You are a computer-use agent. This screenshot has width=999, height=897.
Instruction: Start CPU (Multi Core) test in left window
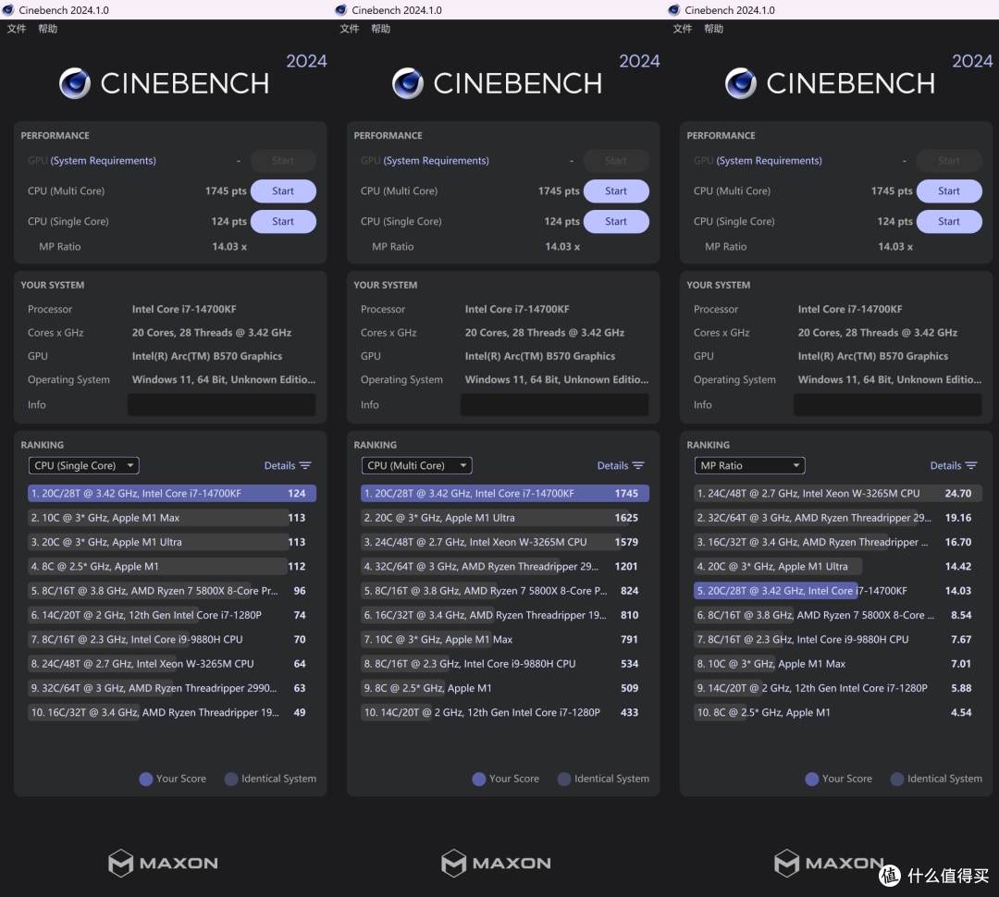tap(283, 191)
